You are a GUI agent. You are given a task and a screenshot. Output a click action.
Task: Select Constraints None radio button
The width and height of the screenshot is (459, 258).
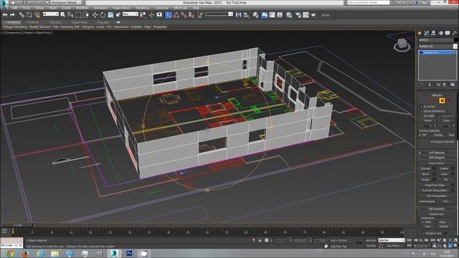(422, 222)
